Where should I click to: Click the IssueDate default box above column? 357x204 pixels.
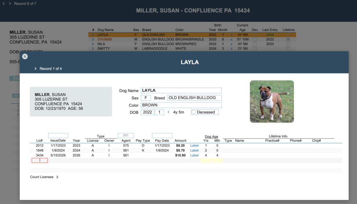pos(58,136)
